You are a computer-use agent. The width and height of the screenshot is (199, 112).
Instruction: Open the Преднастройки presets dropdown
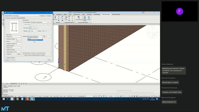tap(26, 16)
